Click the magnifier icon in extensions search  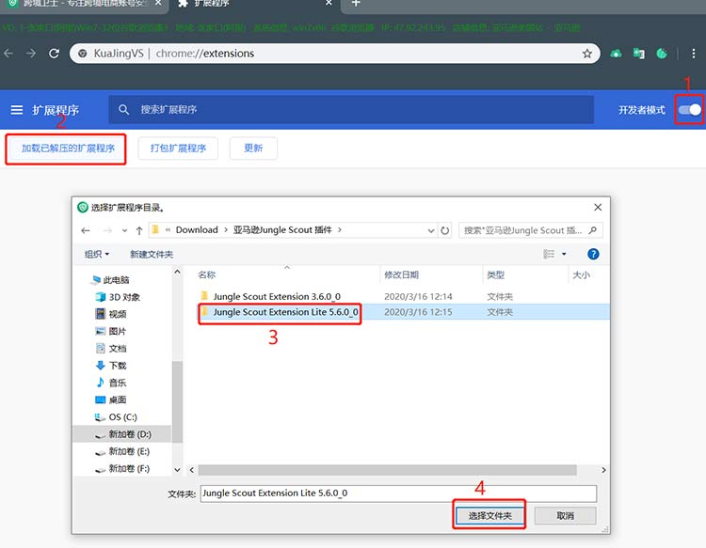(x=123, y=109)
